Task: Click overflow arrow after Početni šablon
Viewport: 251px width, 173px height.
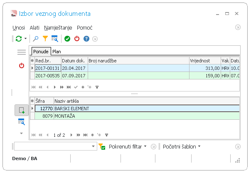Action: 238,146
